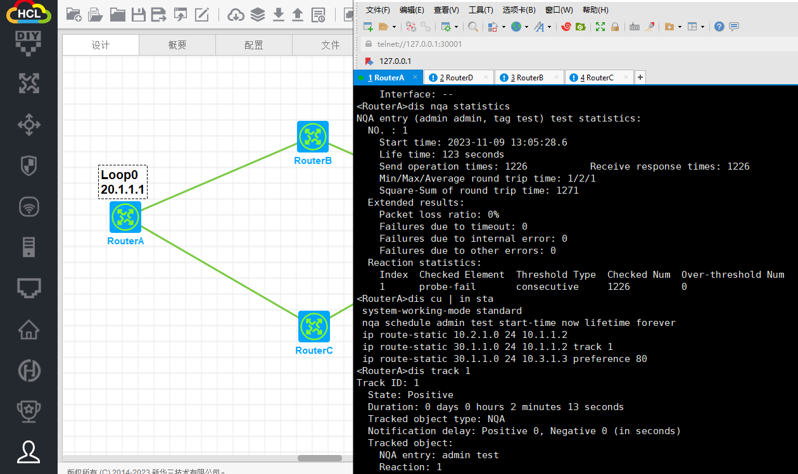This screenshot has height=474, width=798.
Task: Switch to the 配置 tab in HCL
Action: pyautogui.click(x=253, y=45)
